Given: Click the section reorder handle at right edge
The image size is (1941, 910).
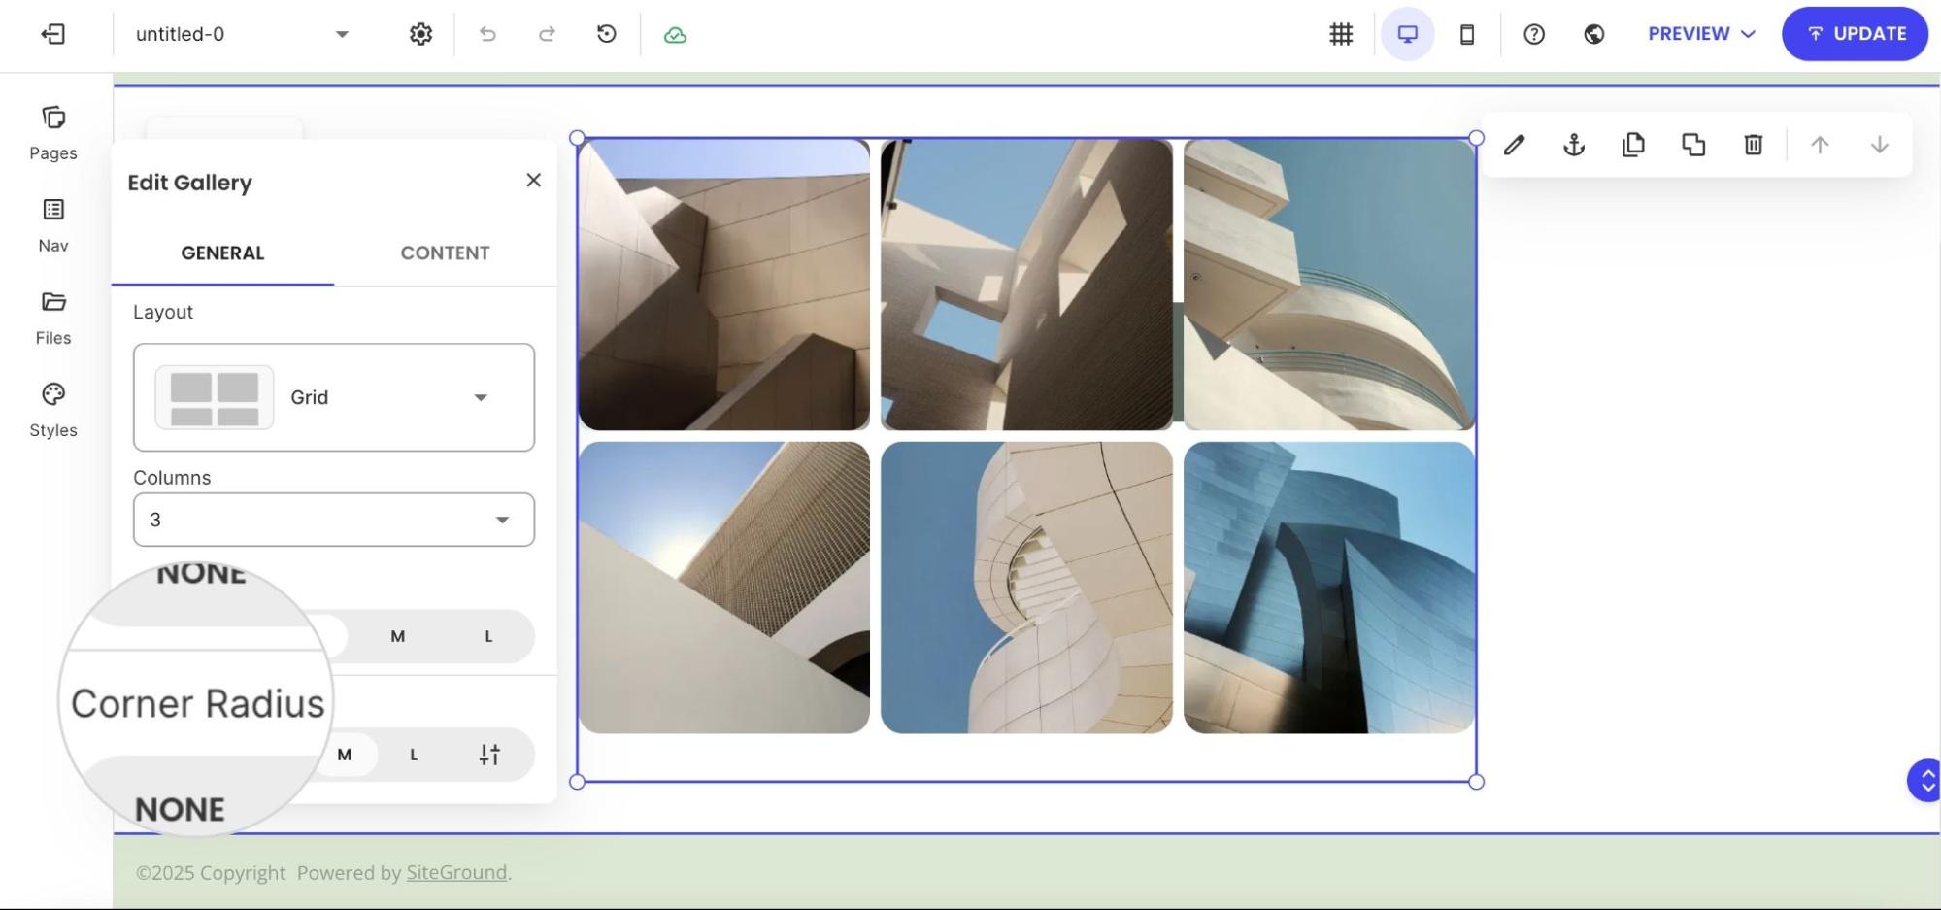Looking at the screenshot, I should click(x=1925, y=781).
